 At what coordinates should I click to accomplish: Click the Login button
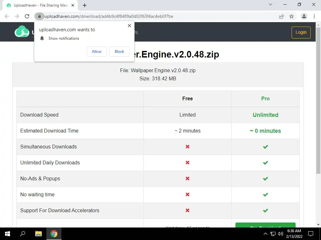(x=301, y=32)
